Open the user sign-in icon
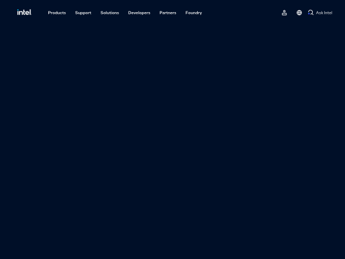The width and height of the screenshot is (345, 259). (284, 13)
